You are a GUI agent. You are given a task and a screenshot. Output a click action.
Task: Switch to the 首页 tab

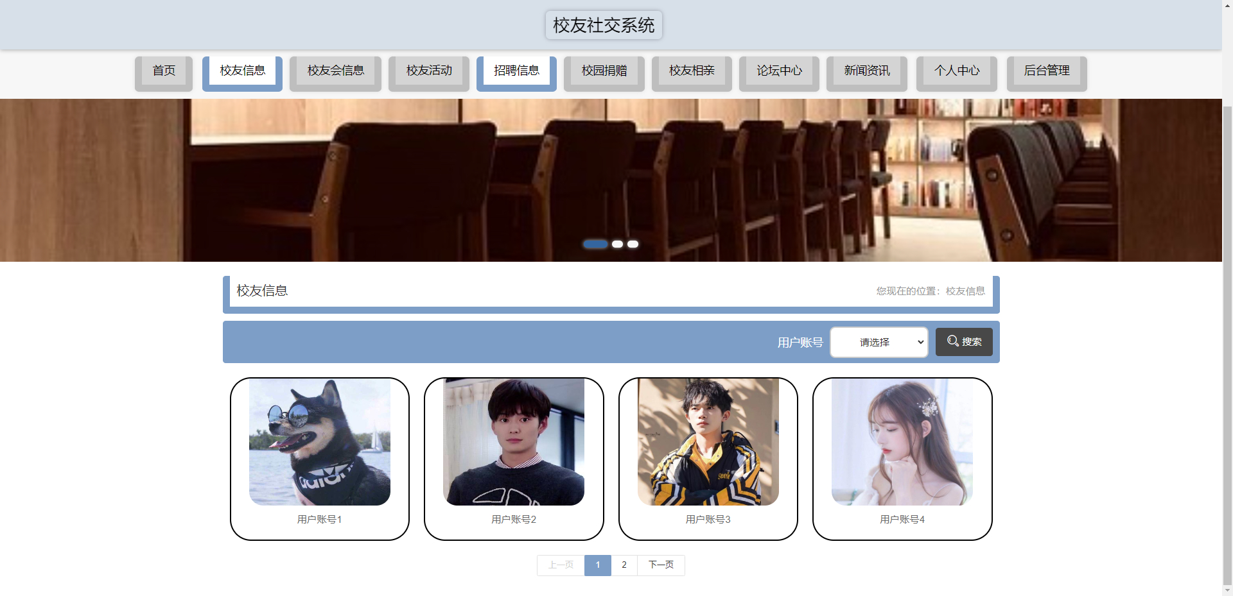click(163, 71)
